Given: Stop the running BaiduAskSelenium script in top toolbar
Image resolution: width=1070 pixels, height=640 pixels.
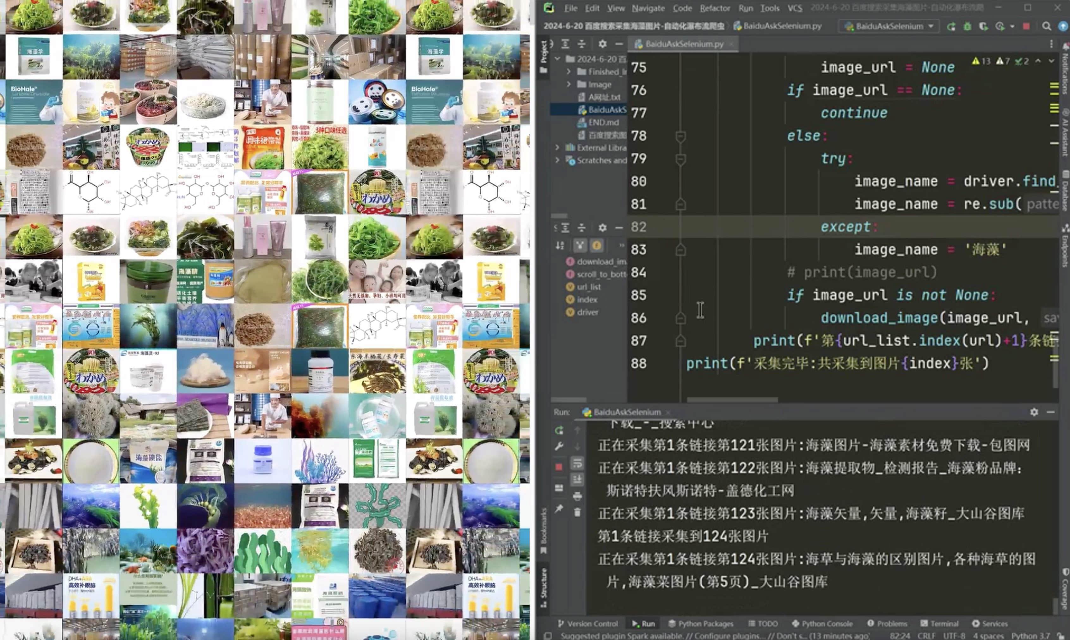Looking at the screenshot, I should pyautogui.click(x=1026, y=26).
